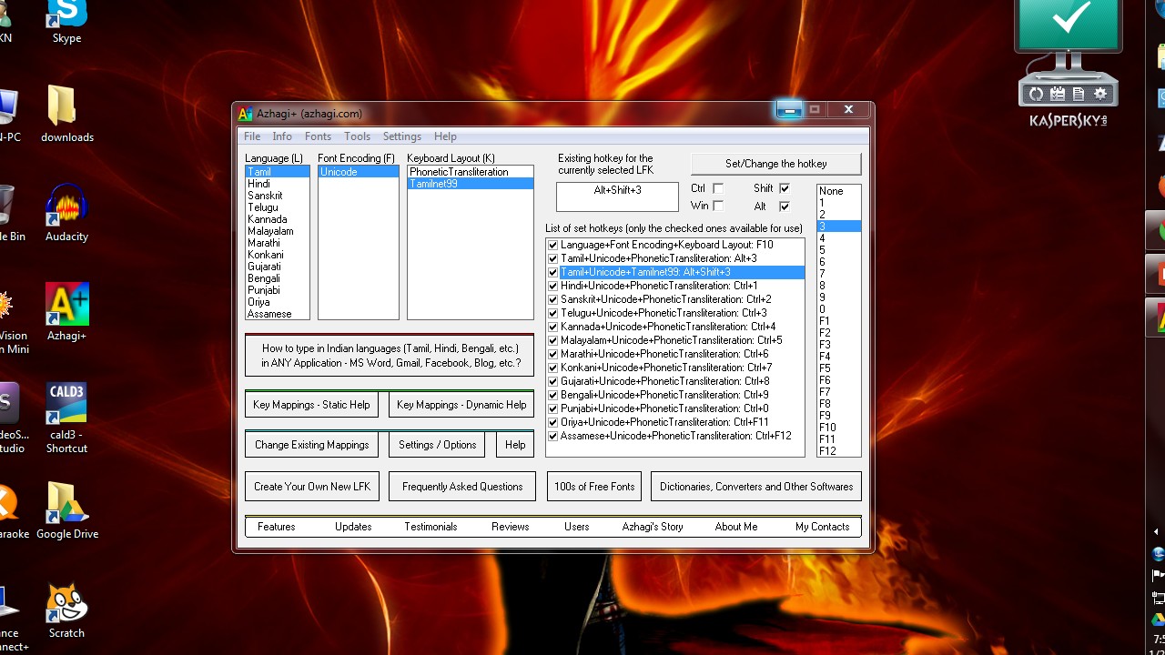The height and width of the screenshot is (655, 1165).
Task: Open the Skype desktop icon
Action: click(x=66, y=15)
